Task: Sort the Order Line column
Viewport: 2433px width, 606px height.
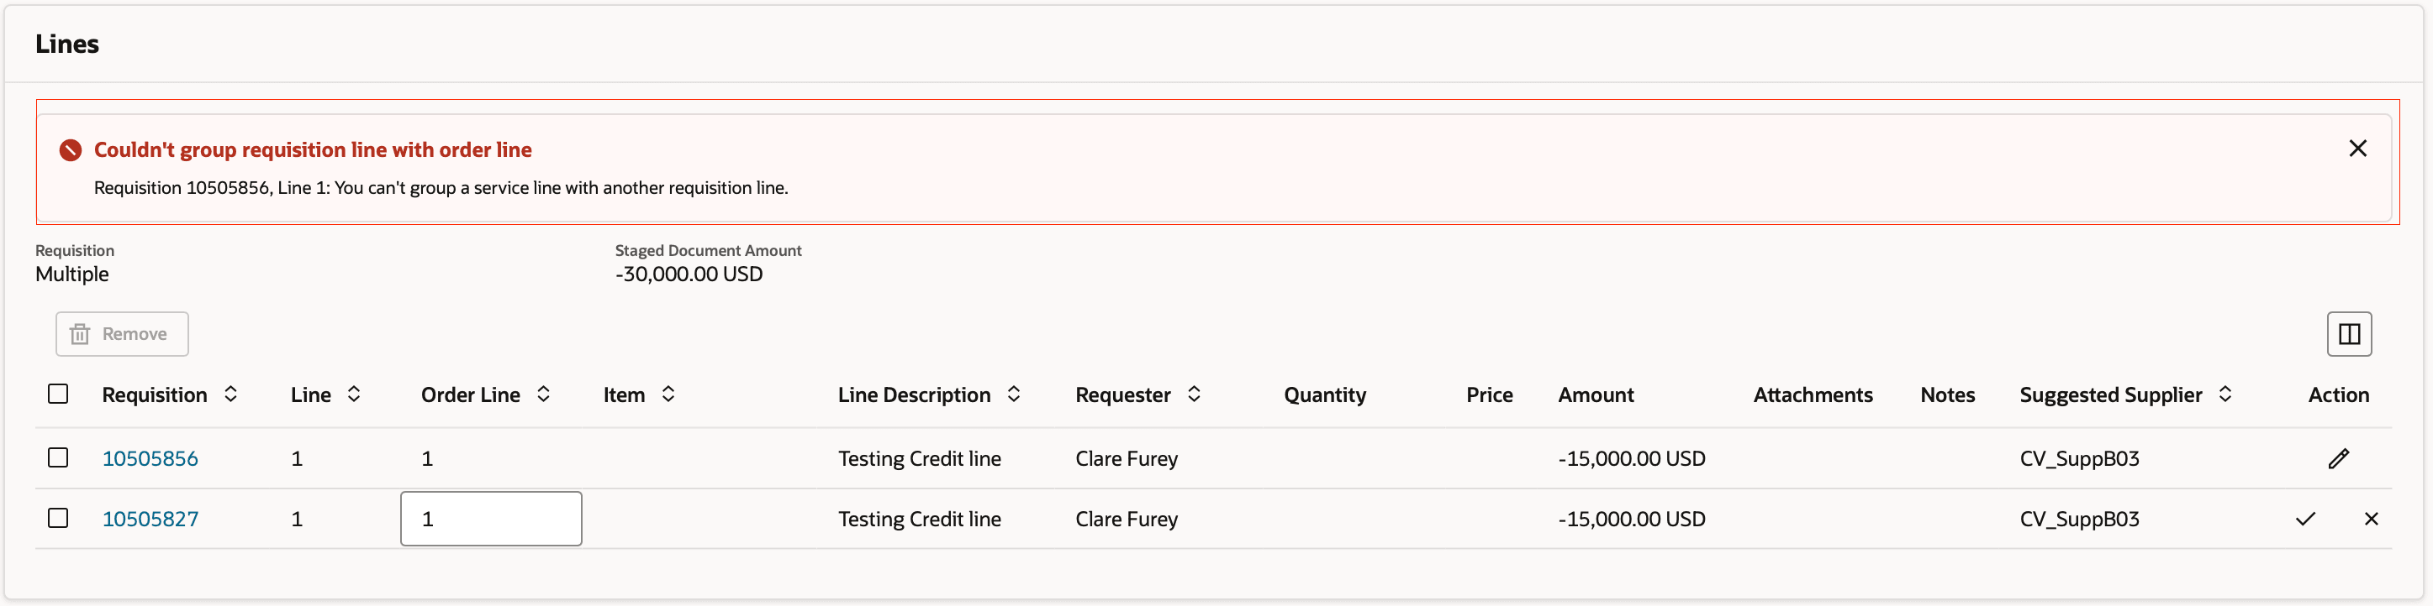Action: coord(543,394)
